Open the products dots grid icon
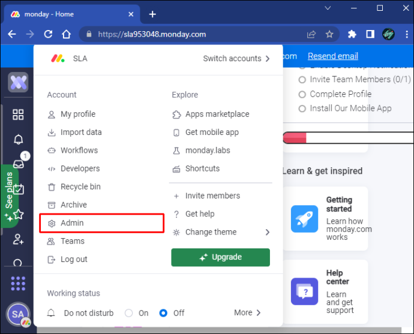The height and width of the screenshot is (334, 414). [x=18, y=284]
